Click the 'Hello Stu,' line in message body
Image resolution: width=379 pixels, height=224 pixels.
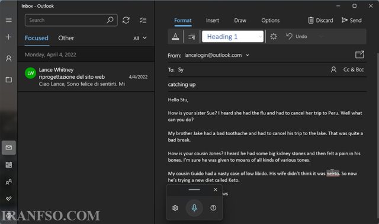(178, 100)
